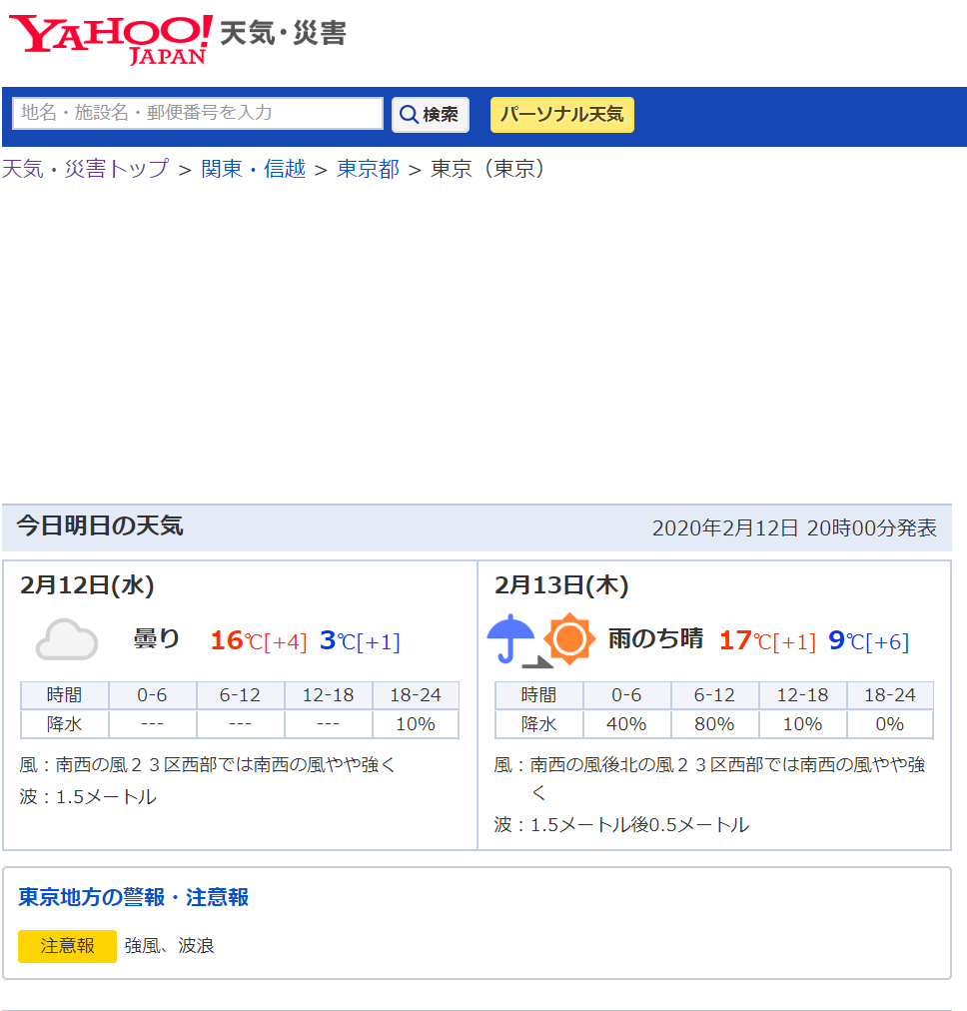Click the 2月13日(木) date heading
The image size is (967, 1011).
tap(561, 585)
